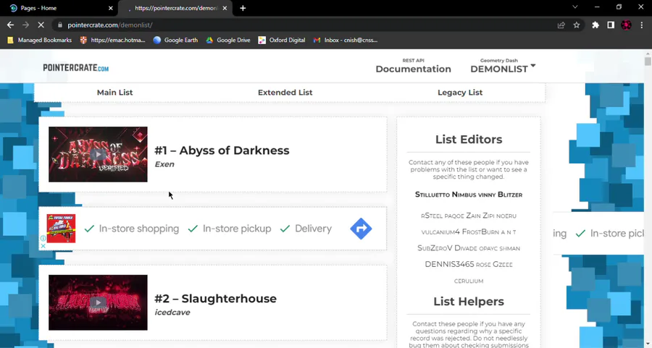This screenshot has height=348, width=652.
Task: Switch to the Extended List tab
Action: tap(285, 92)
